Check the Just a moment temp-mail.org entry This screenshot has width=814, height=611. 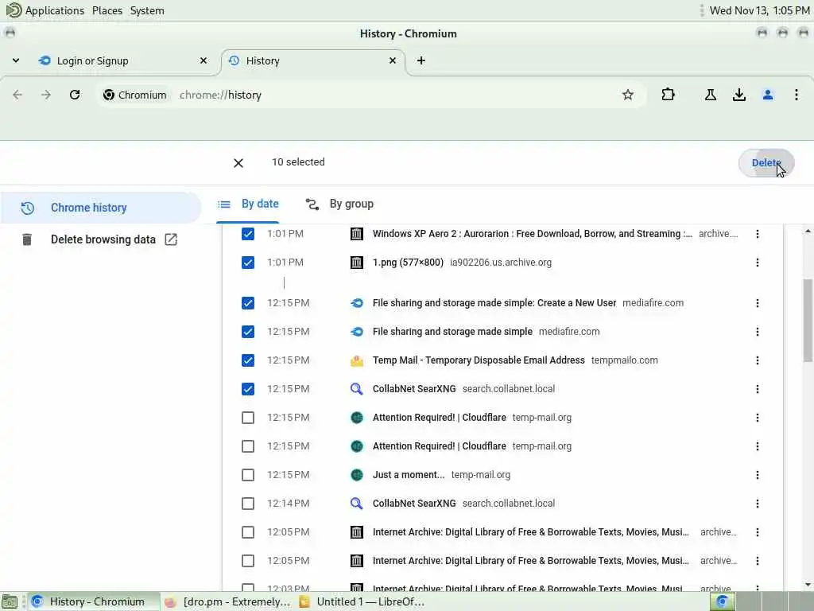tap(248, 475)
